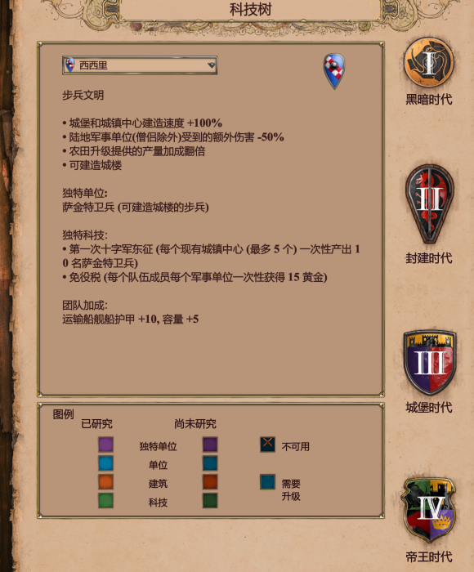
Task: Click the small shield inside civilization dropdown
Action: tap(69, 65)
